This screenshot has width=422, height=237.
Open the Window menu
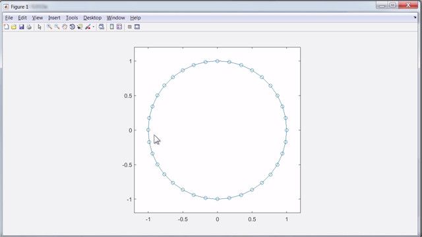click(116, 18)
